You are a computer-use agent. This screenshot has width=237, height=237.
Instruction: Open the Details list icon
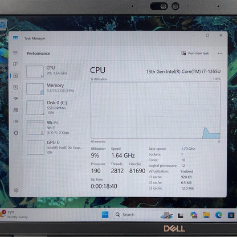point(16,121)
